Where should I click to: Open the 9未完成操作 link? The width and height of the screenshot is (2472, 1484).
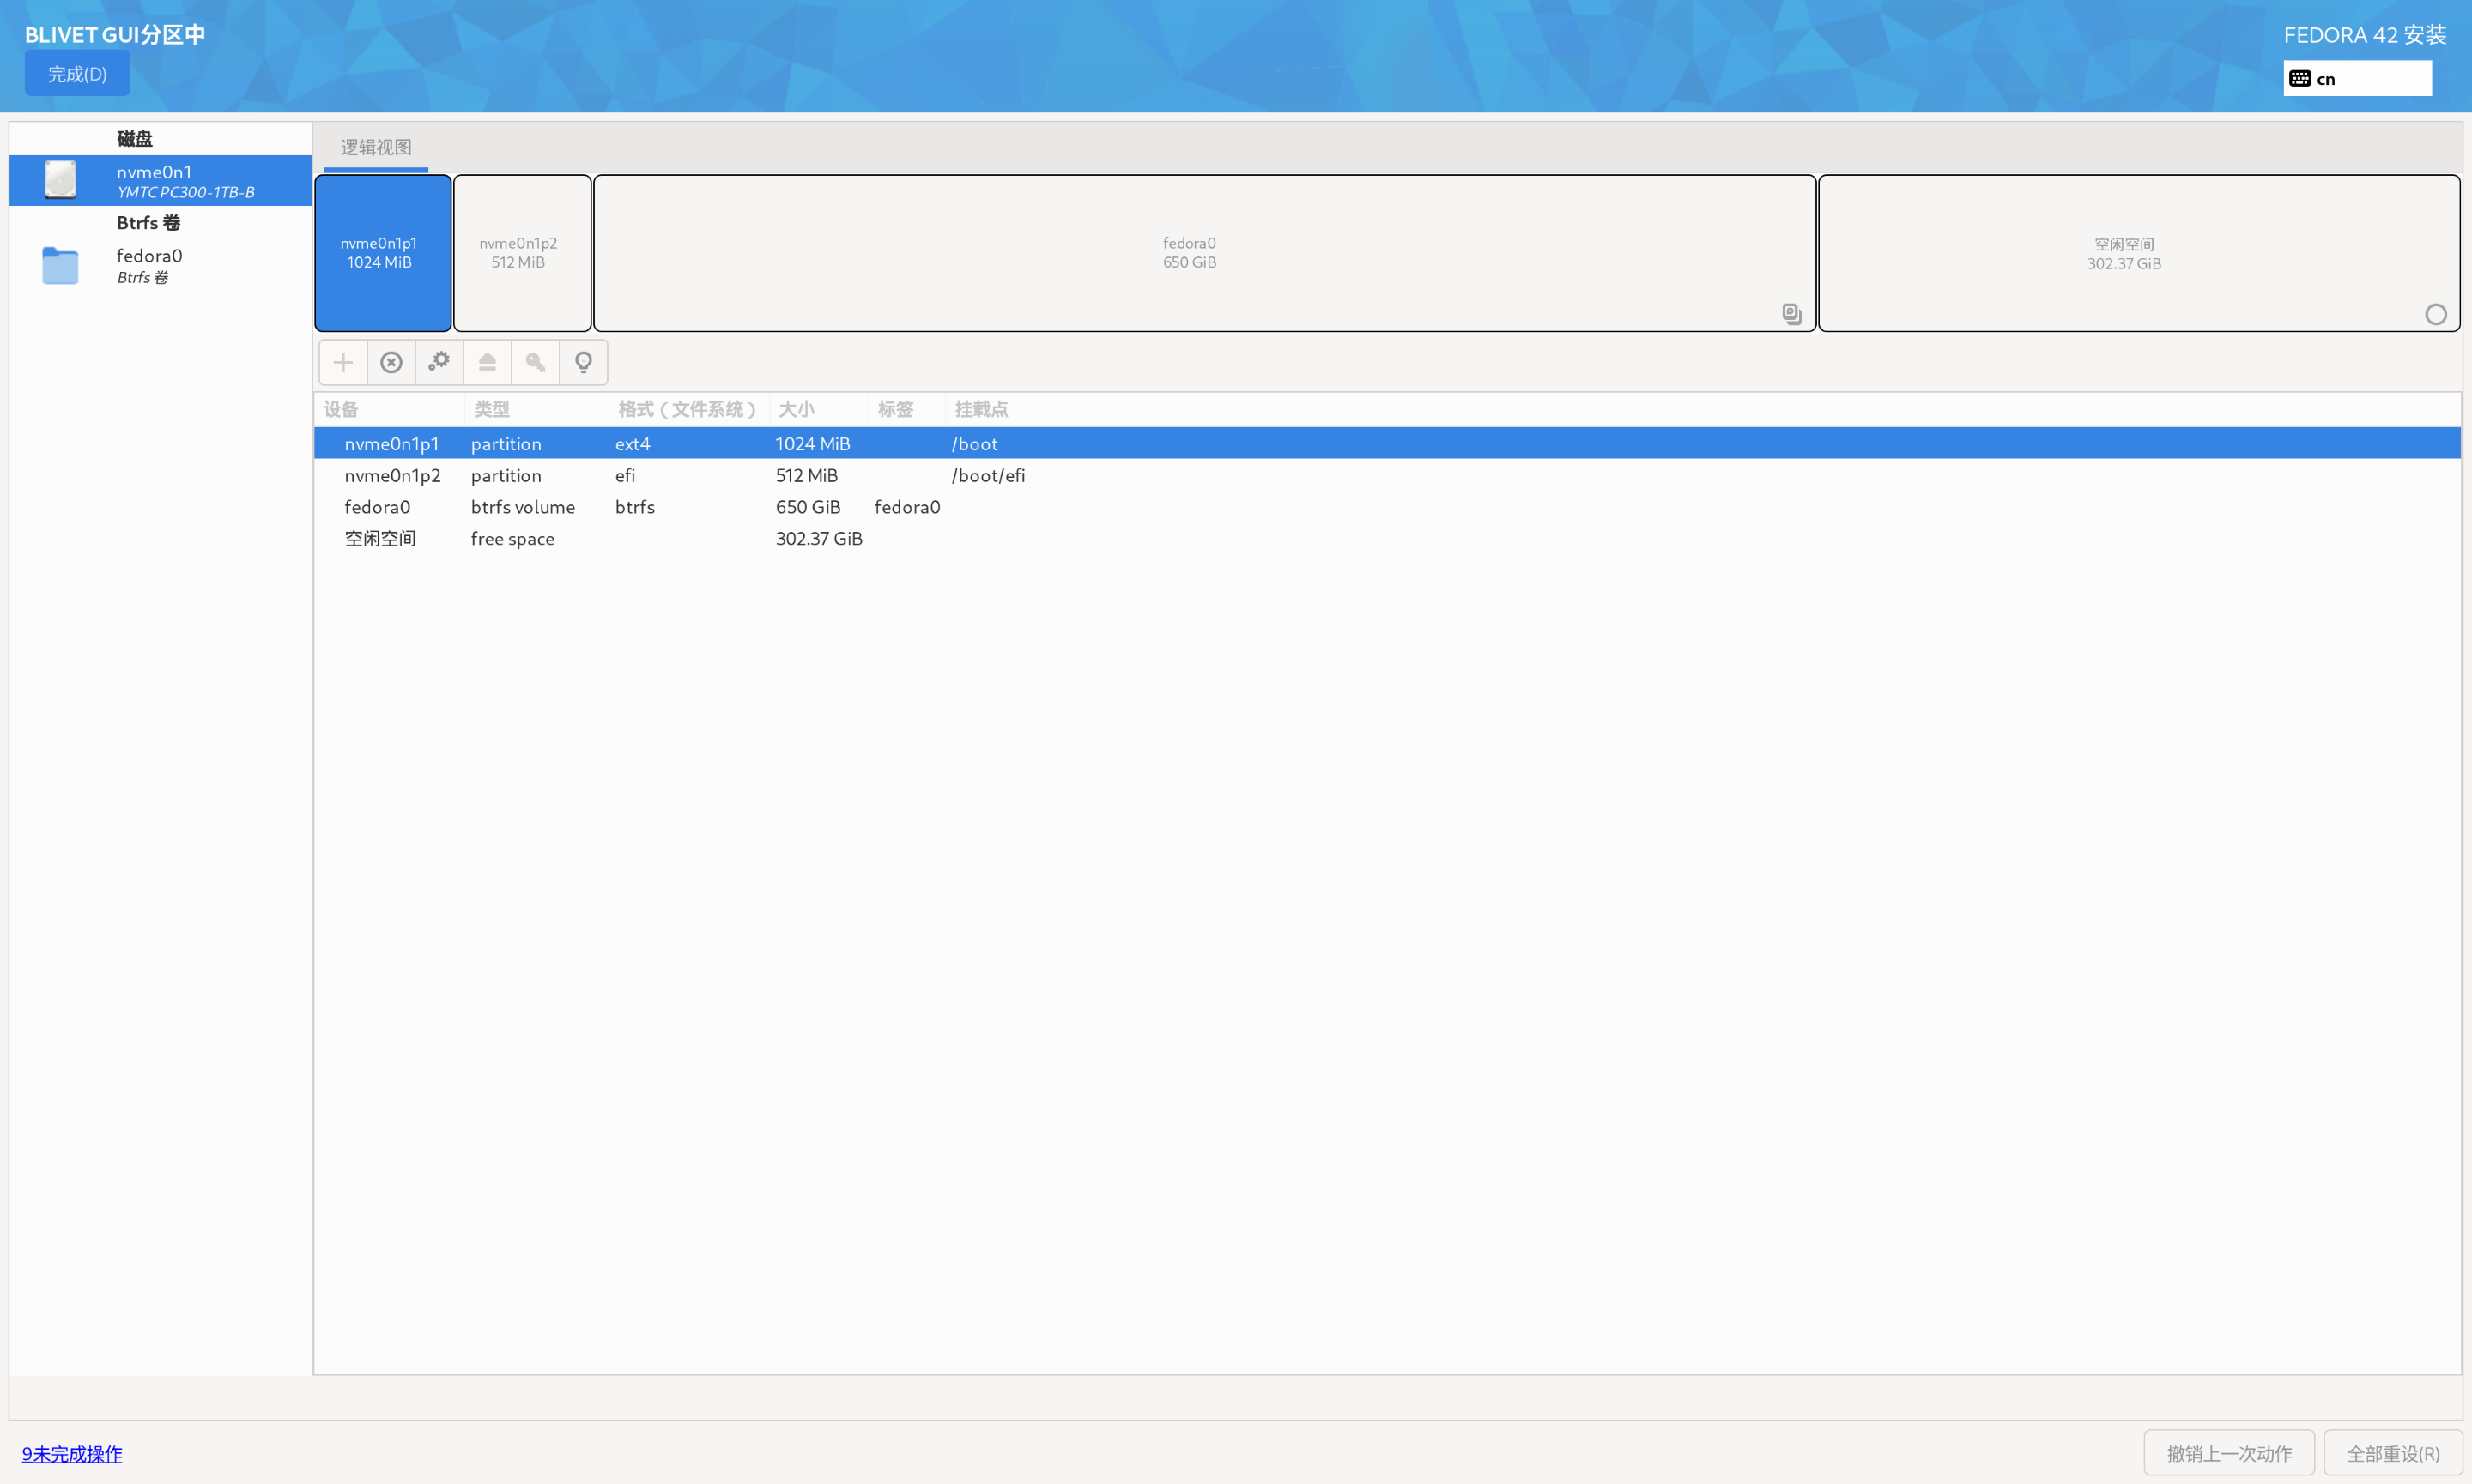tap(71, 1453)
